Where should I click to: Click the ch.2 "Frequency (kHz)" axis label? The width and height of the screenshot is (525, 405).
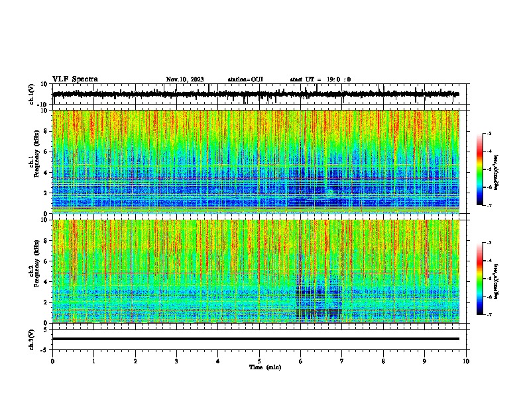click(36, 263)
